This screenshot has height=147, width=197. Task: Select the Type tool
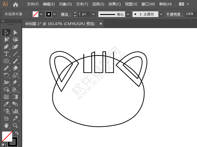6,54
